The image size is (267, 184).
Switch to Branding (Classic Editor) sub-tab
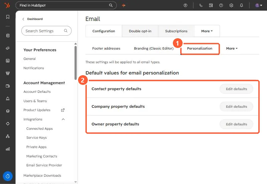154,48
